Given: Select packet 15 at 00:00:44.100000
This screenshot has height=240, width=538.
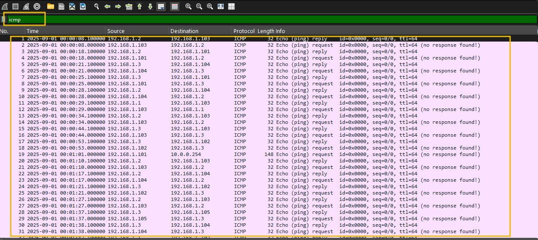Looking at the screenshot, I should (269, 129).
